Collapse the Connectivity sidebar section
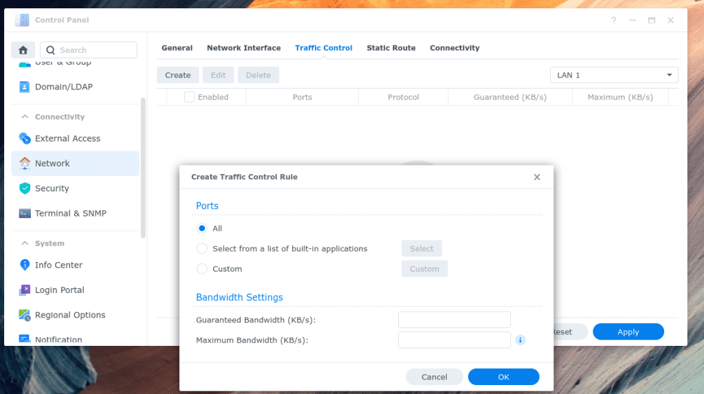The image size is (704, 394). click(25, 117)
